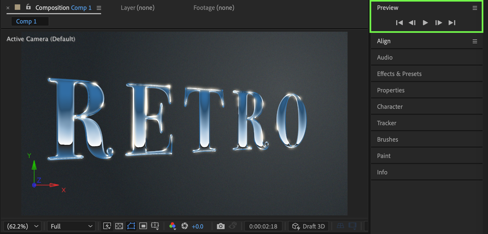
Task: Open the Character panel
Action: 390,107
